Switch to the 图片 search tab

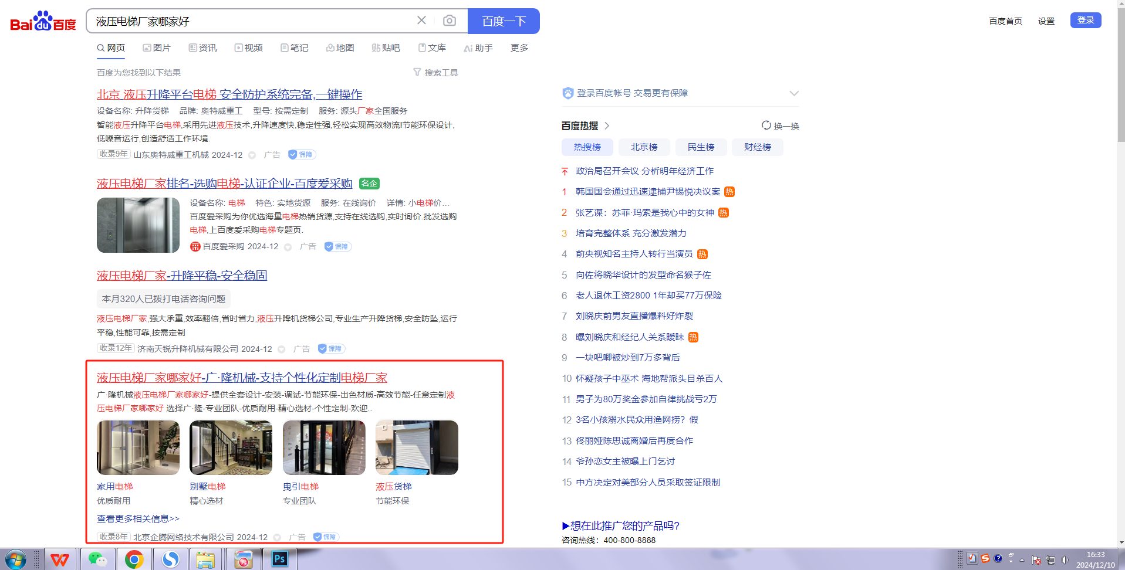(x=156, y=48)
